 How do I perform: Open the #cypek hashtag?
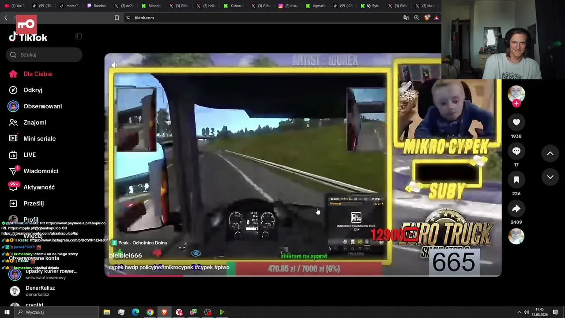(203, 267)
